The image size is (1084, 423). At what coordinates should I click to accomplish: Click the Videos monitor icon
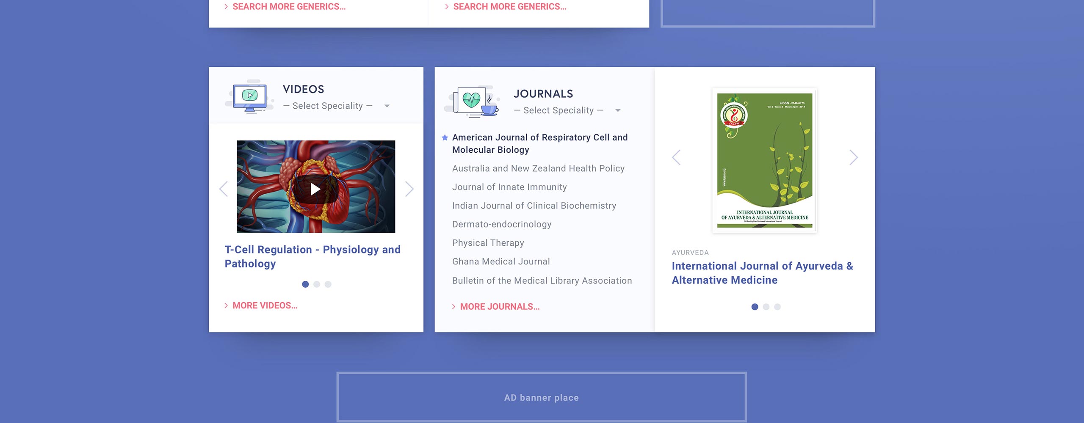[x=250, y=97]
